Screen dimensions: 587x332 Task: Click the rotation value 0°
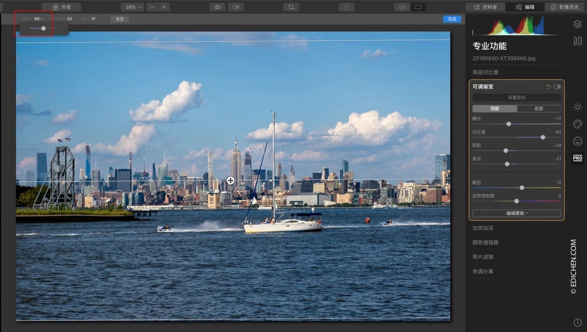94,19
